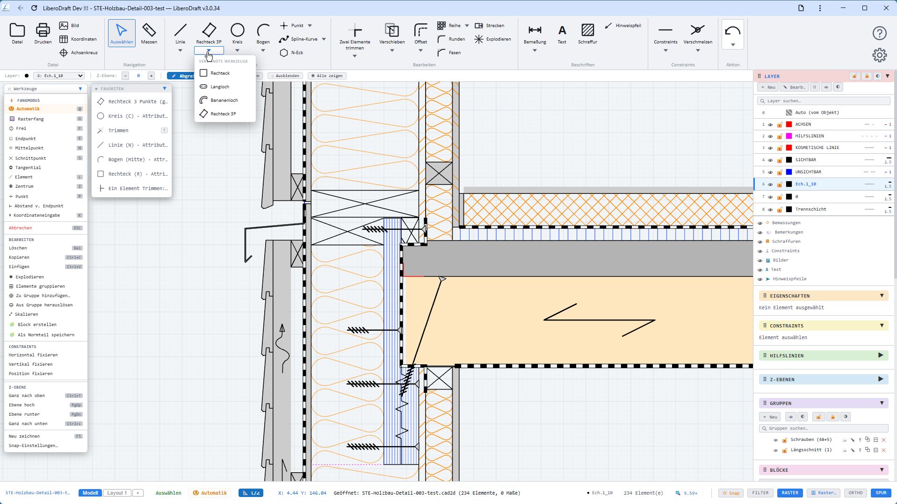
Task: Choose Rechteck 3P from dropdown menu
Action: (225, 114)
